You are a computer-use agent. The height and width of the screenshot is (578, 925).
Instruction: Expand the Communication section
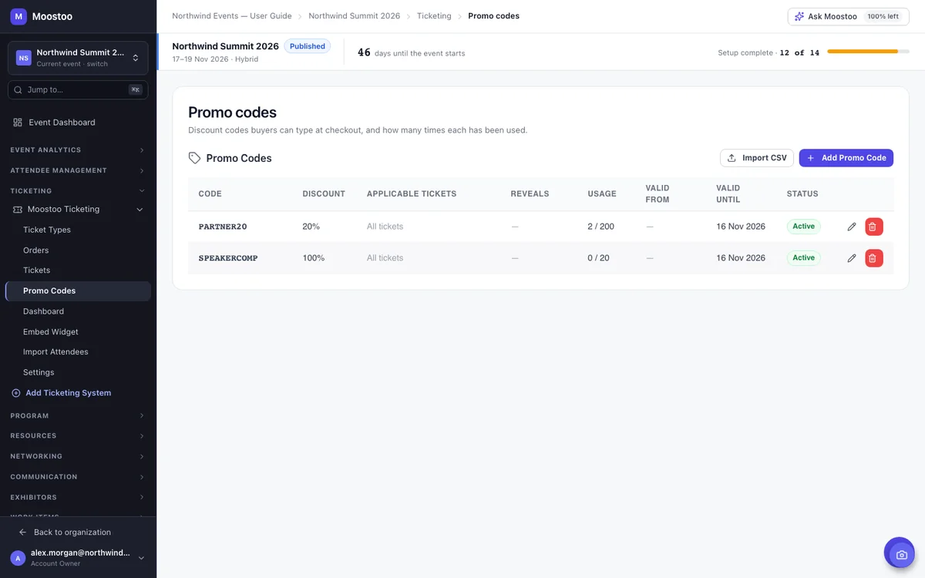(78, 477)
